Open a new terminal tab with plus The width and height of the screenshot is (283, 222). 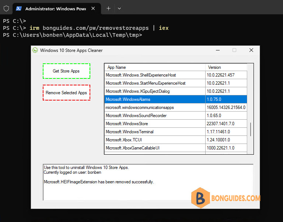pos(108,8)
